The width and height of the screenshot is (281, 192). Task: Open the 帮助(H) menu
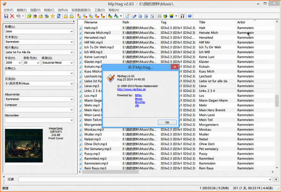click(114, 10)
